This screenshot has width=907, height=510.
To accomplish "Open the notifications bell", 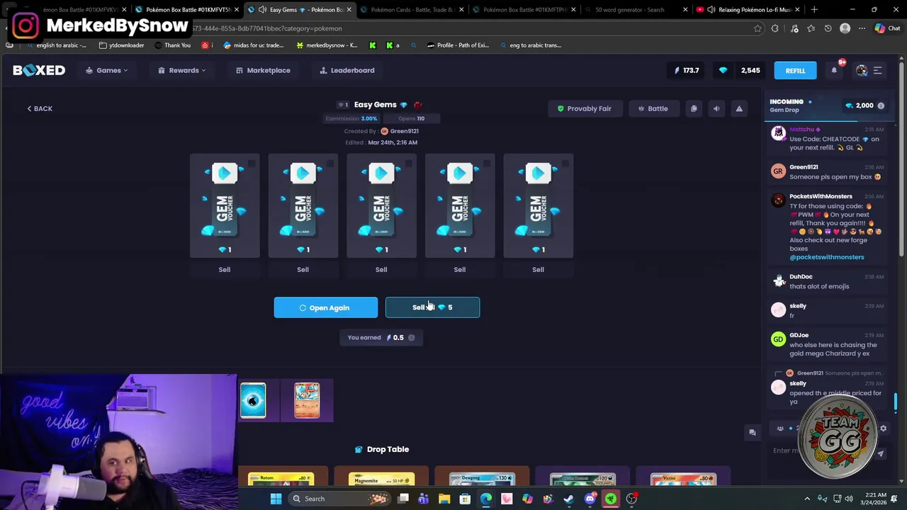I will coord(834,70).
